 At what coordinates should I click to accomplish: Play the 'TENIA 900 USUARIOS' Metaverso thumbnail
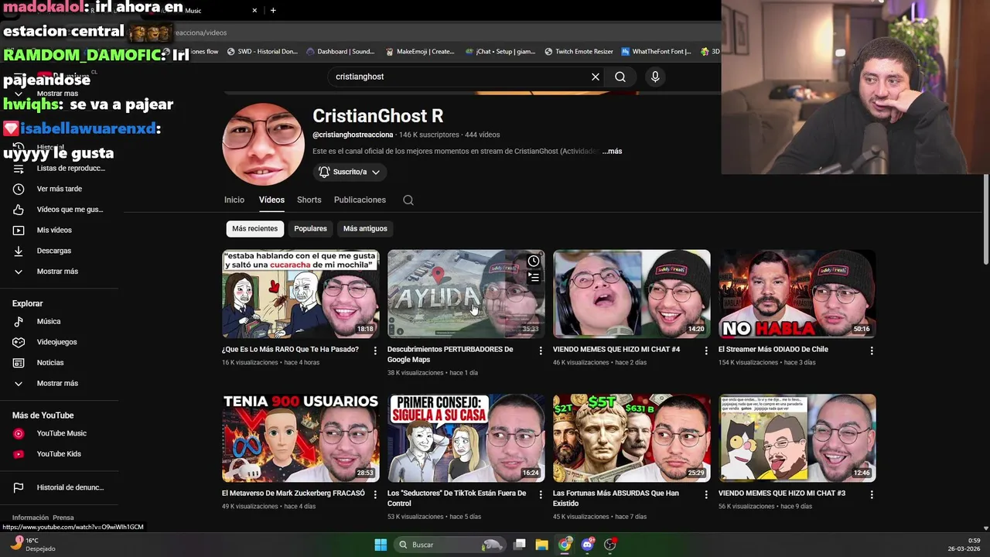(x=301, y=438)
